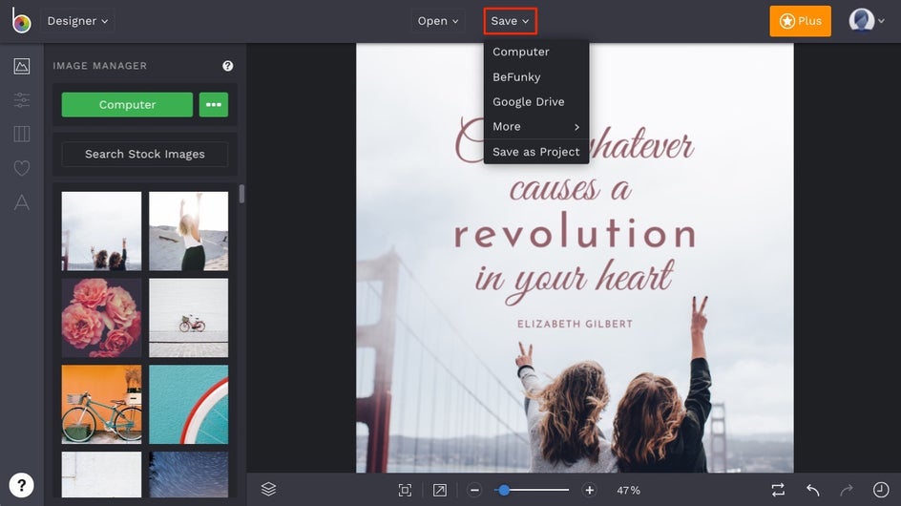
Task: Open the Image Manager sidebar icon
Action: point(21,66)
